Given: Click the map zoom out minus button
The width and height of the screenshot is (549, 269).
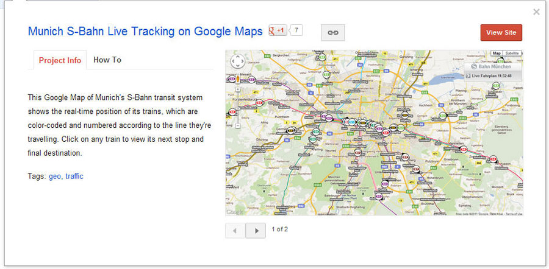Looking at the screenshot, I should click(x=238, y=125).
